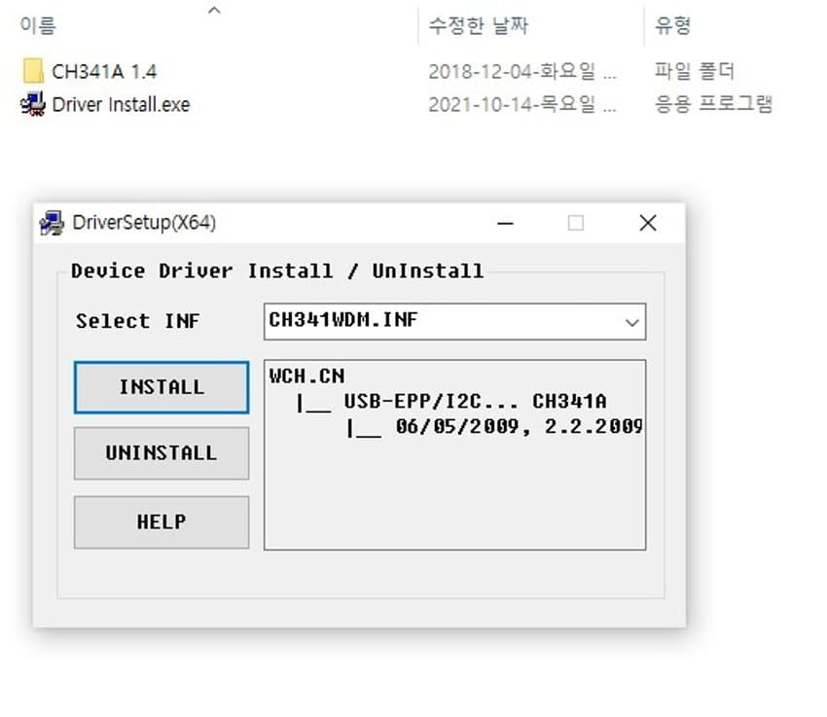Select the Driver Install.exe application icon

[33, 104]
